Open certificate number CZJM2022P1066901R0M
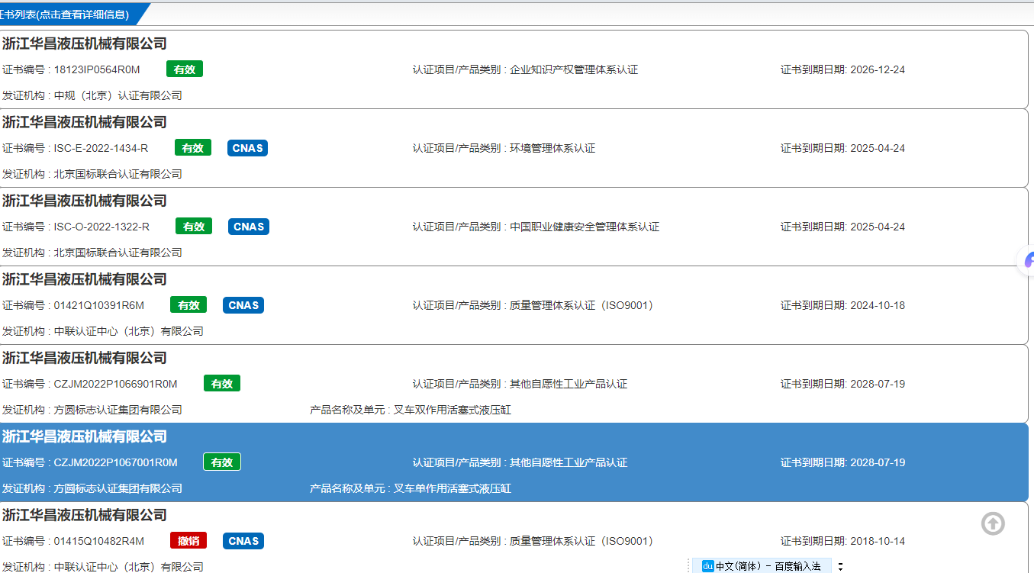The image size is (1034, 573). tap(115, 384)
